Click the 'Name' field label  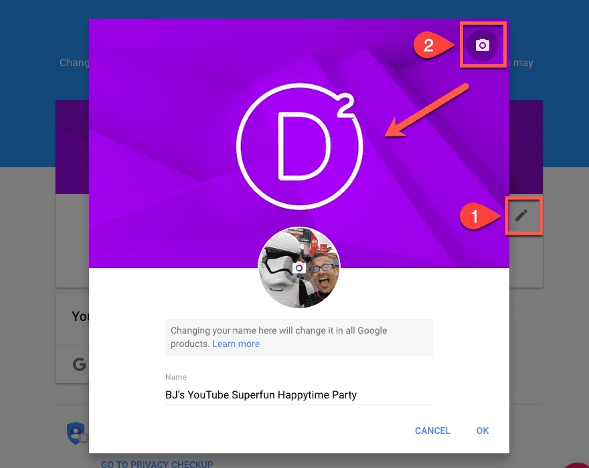(176, 377)
